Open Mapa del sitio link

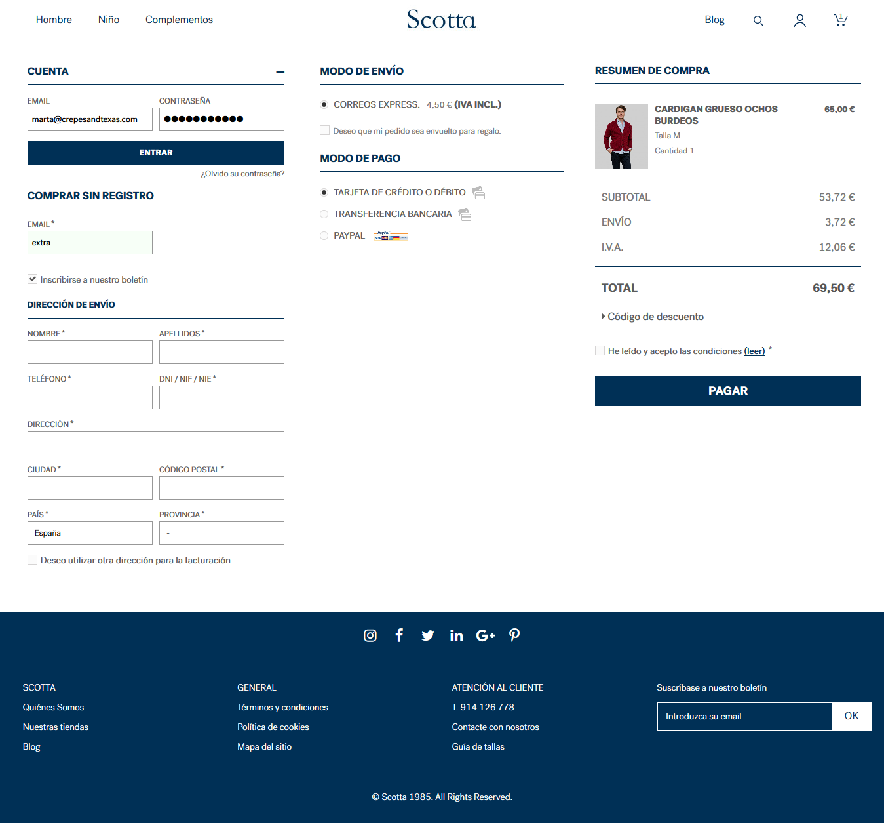click(x=264, y=747)
